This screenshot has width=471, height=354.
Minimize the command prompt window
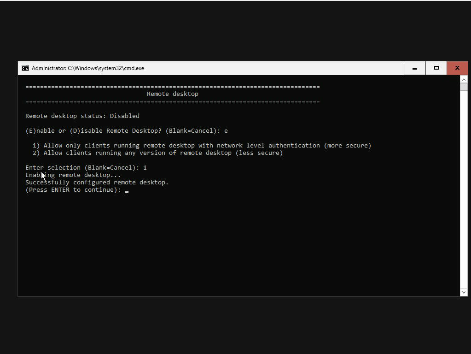click(414, 68)
